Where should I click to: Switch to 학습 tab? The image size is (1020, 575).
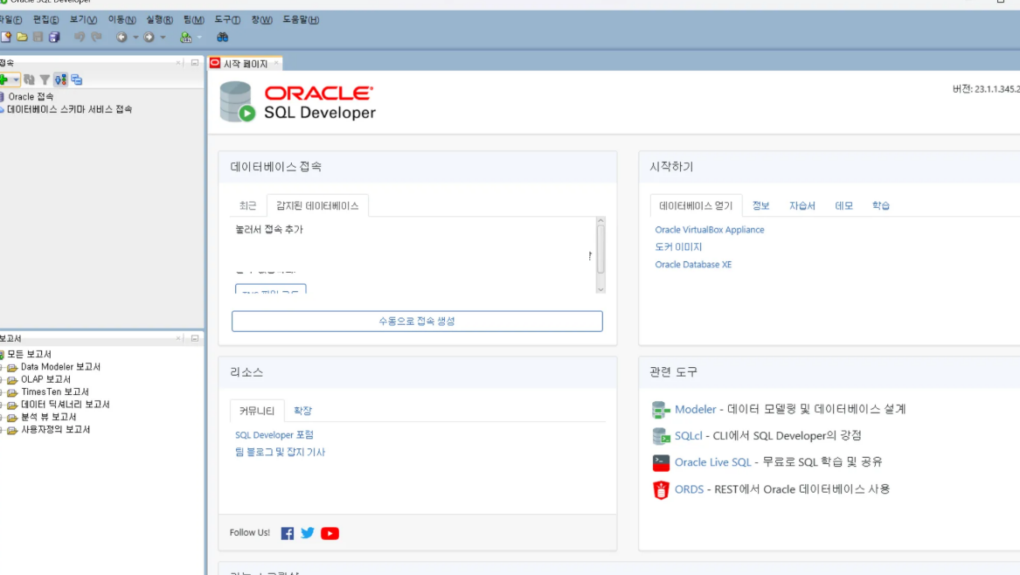point(881,205)
